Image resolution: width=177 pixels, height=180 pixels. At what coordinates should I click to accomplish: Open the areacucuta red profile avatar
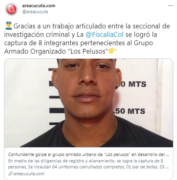(11, 9)
